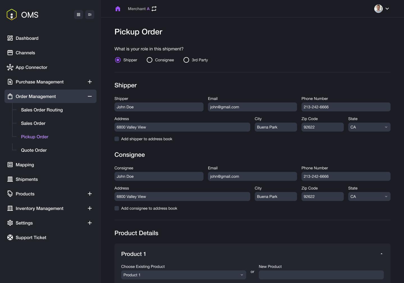Open the user avatar profile
404x283 pixels.
(x=378, y=9)
